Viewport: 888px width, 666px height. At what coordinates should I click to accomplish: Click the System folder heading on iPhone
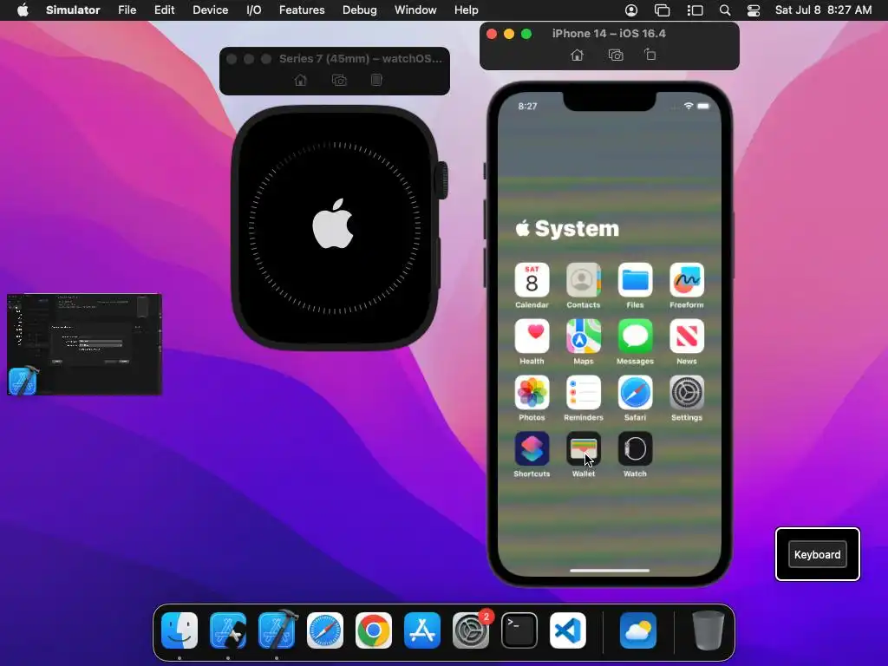tap(567, 228)
